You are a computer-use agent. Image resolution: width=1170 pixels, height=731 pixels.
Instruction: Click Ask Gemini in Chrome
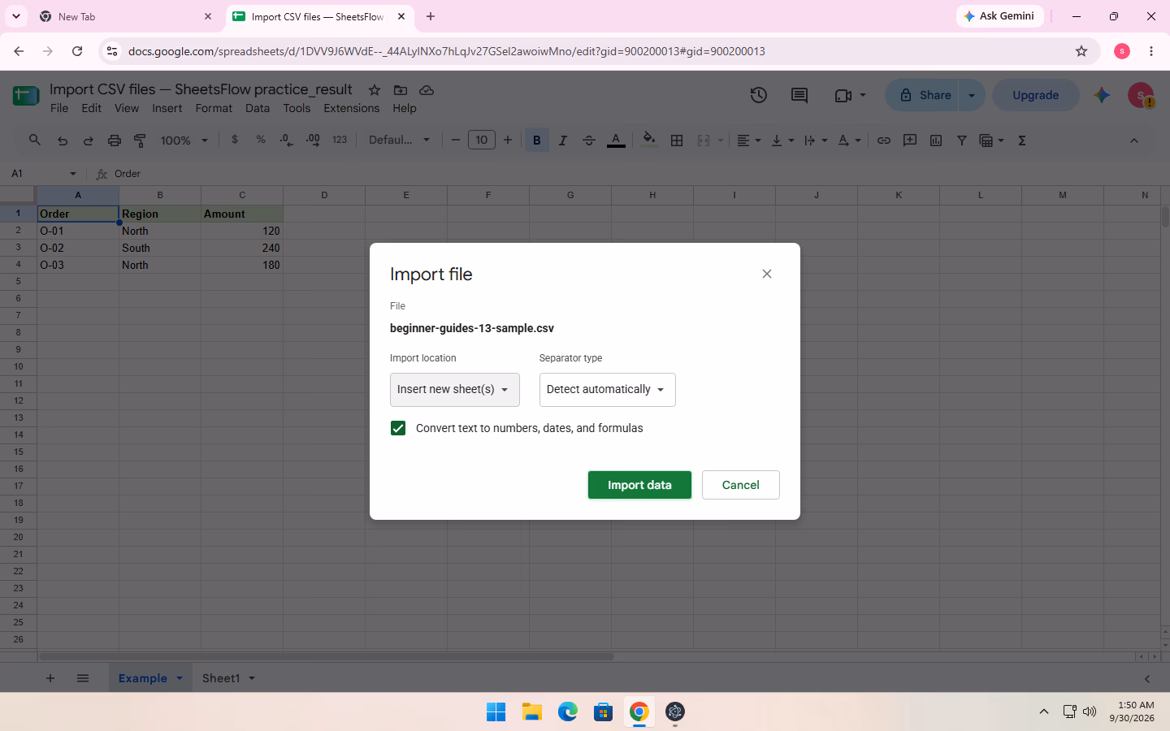999,16
